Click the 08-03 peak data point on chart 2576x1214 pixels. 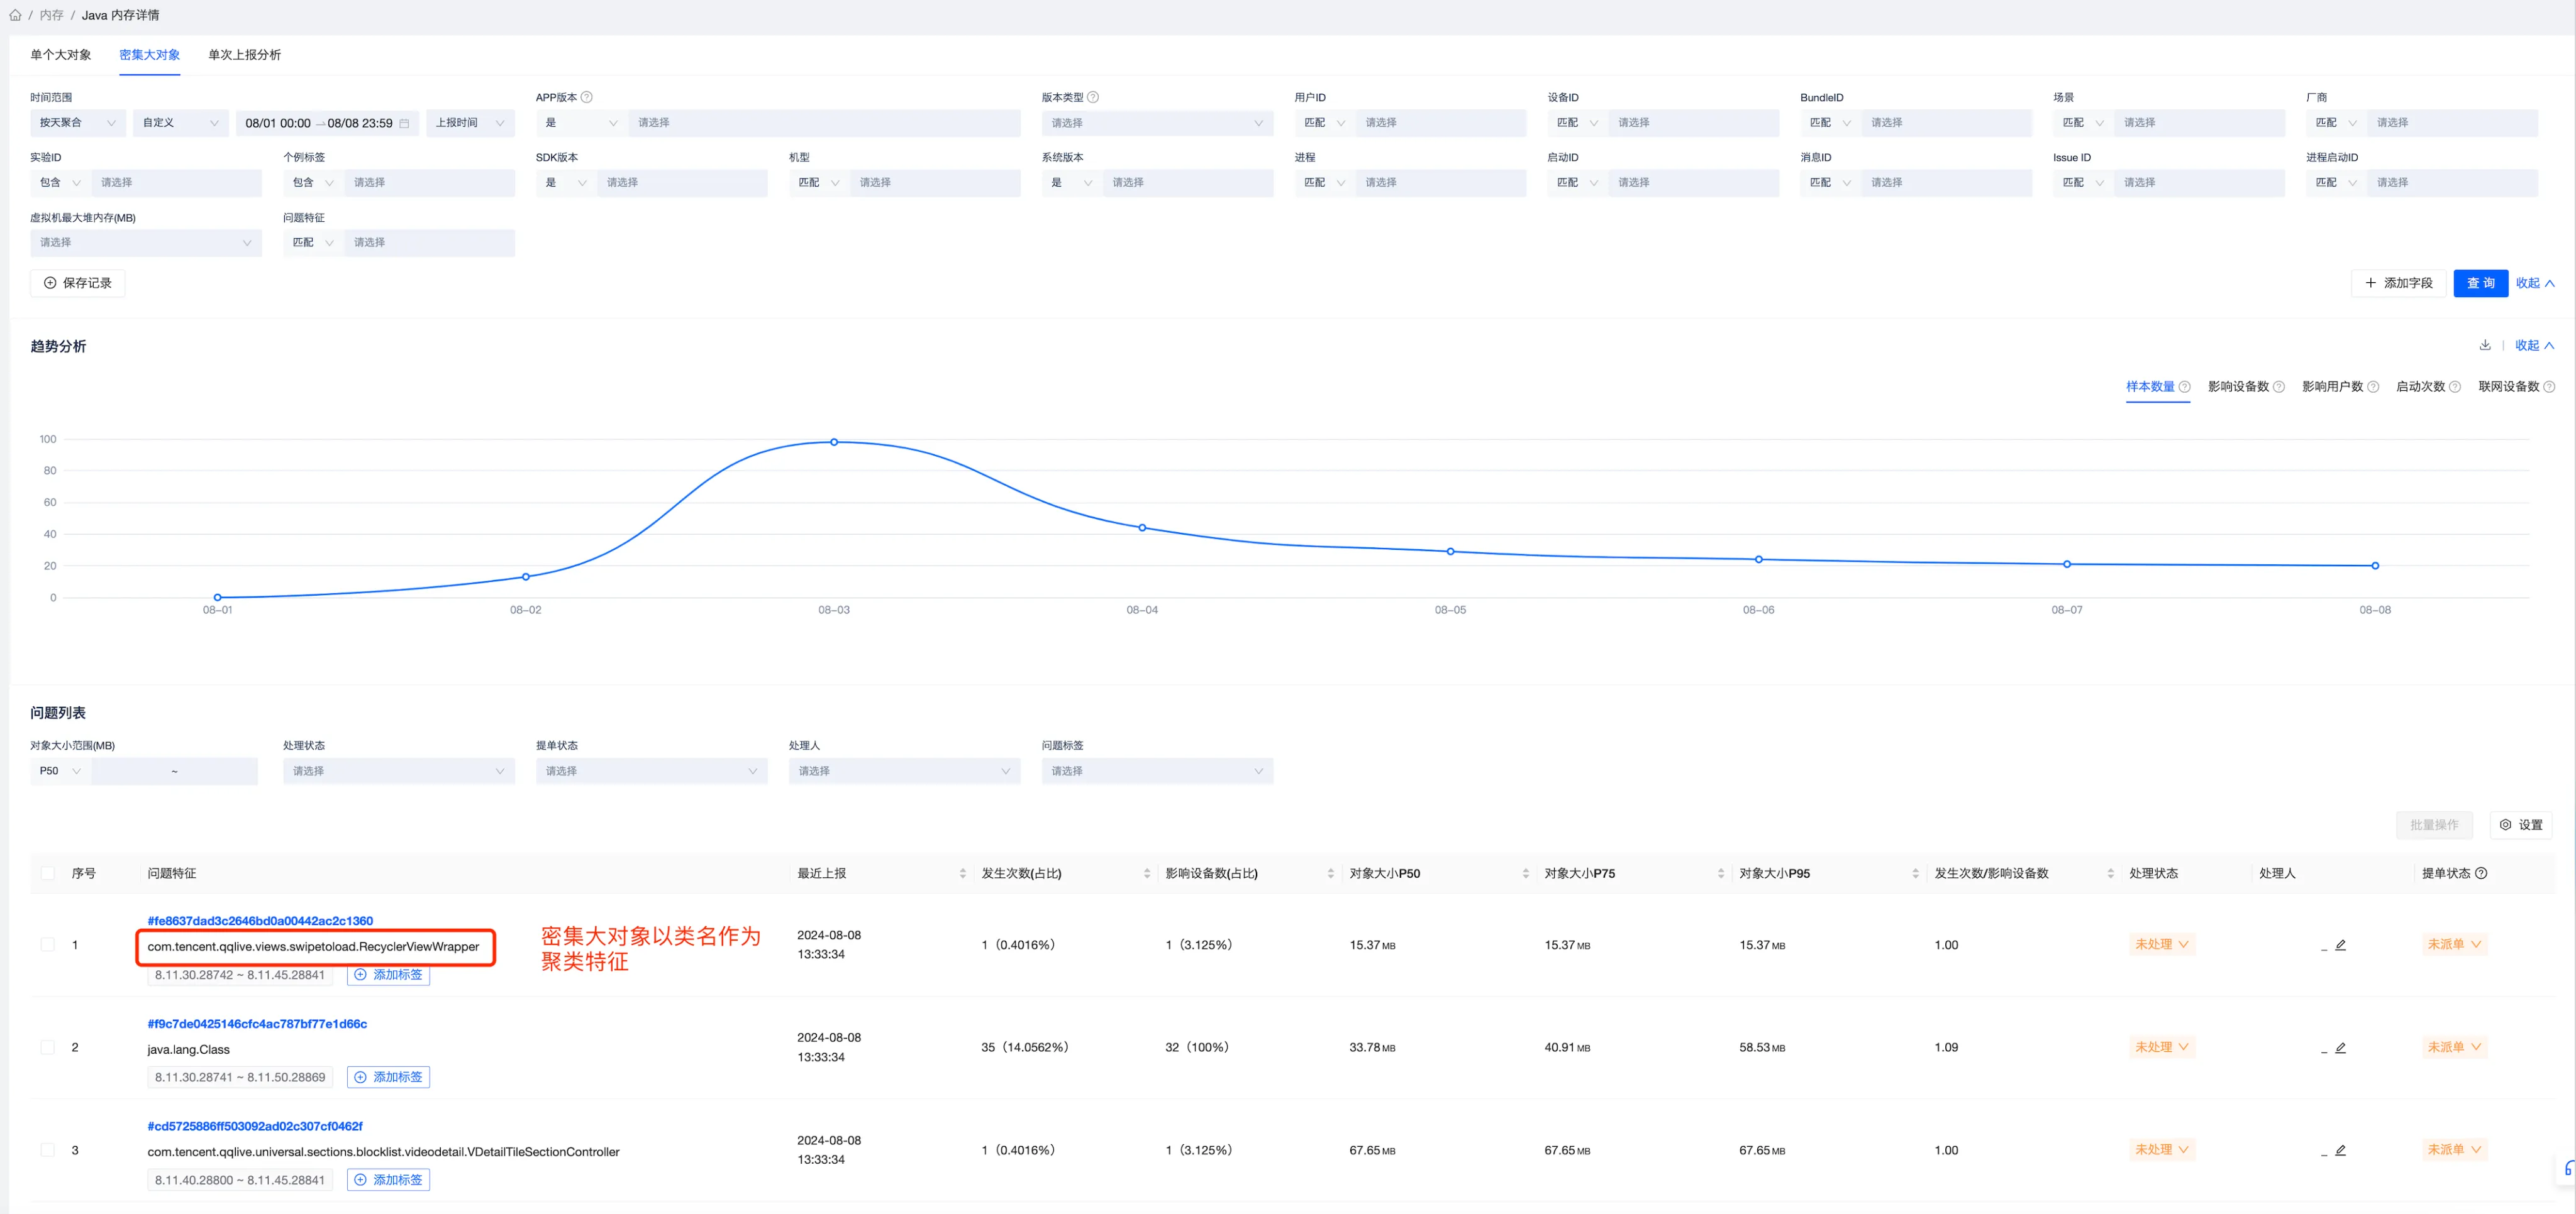[x=834, y=442]
